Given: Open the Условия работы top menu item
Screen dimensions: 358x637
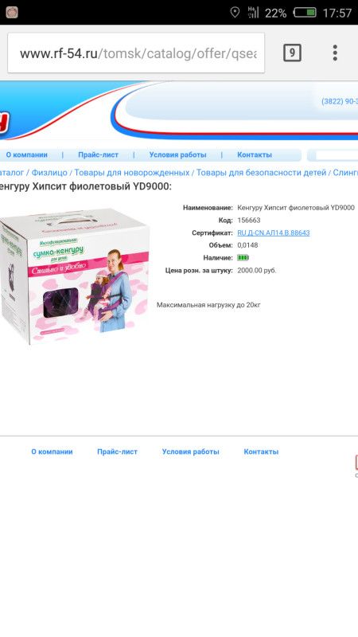Looking at the screenshot, I should 177,154.
